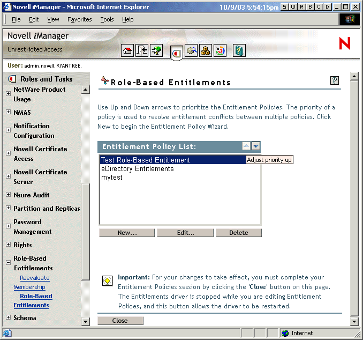
Task: Click the Internet Explorer title bar icon
Action: pyautogui.click(x=7, y=7)
